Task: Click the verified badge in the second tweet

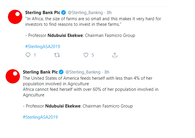Action: (61, 72)
